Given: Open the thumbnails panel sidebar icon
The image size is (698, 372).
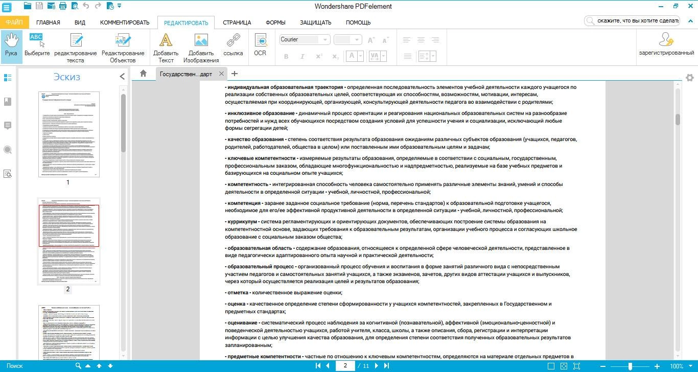Looking at the screenshot, I should pyautogui.click(x=8, y=78).
